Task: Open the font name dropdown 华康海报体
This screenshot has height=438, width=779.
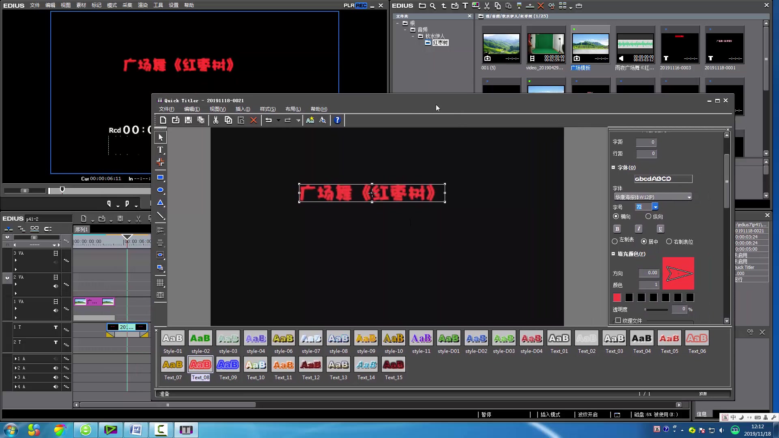Action: (689, 197)
